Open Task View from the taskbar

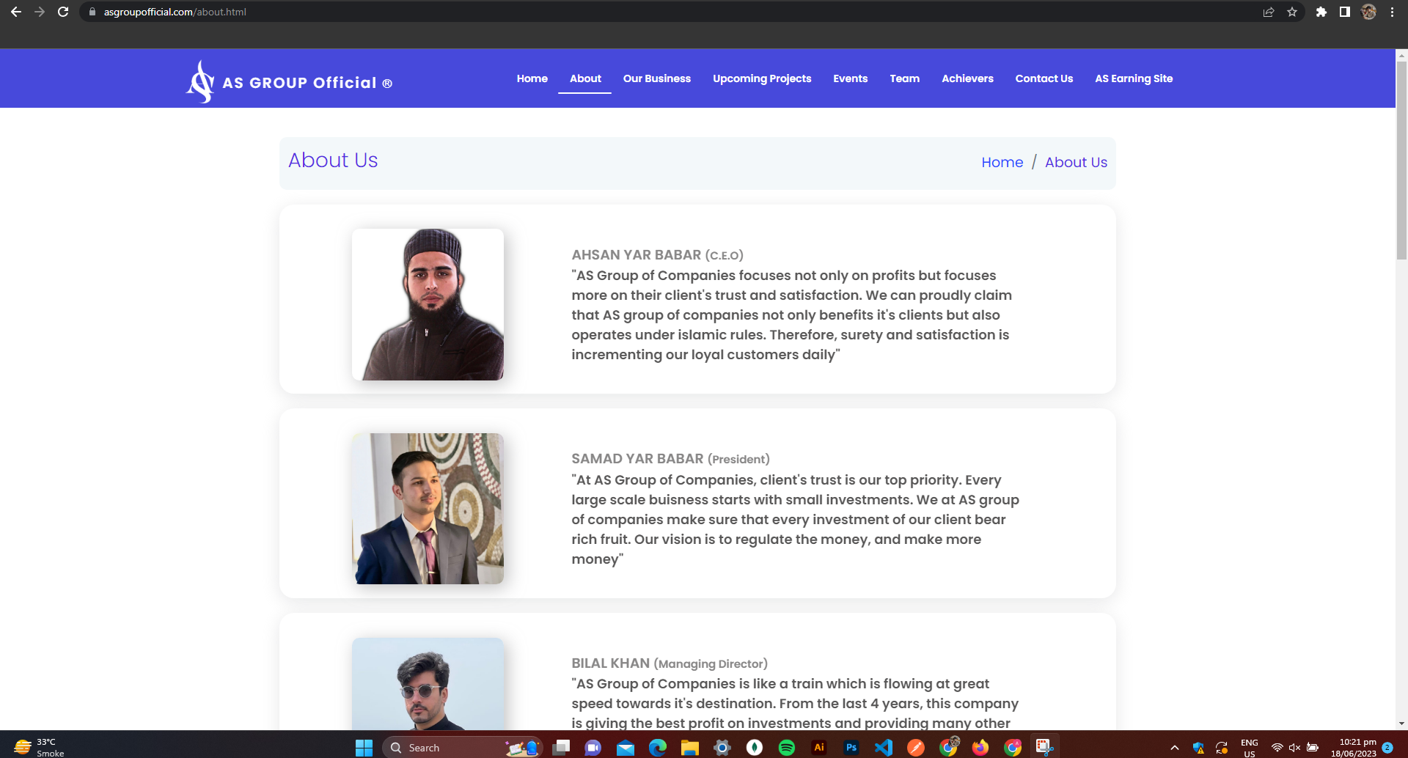pyautogui.click(x=561, y=748)
